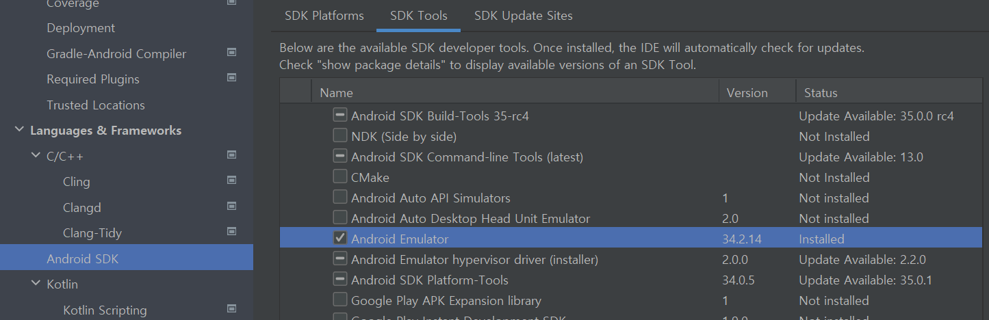Toggle Android SDK Build-Tools 35-rc4 checkbox
The height and width of the screenshot is (320, 989).
(339, 115)
